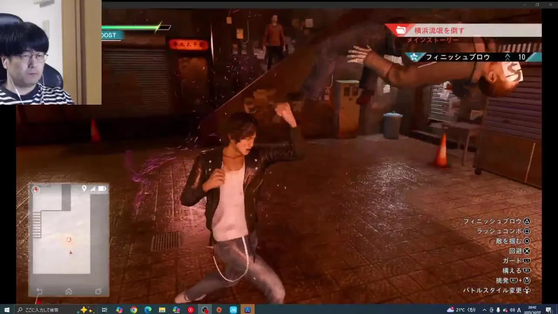Screen dimensions: 558x314
Task: Click the battery icon on minimap header
Action: click(102, 189)
